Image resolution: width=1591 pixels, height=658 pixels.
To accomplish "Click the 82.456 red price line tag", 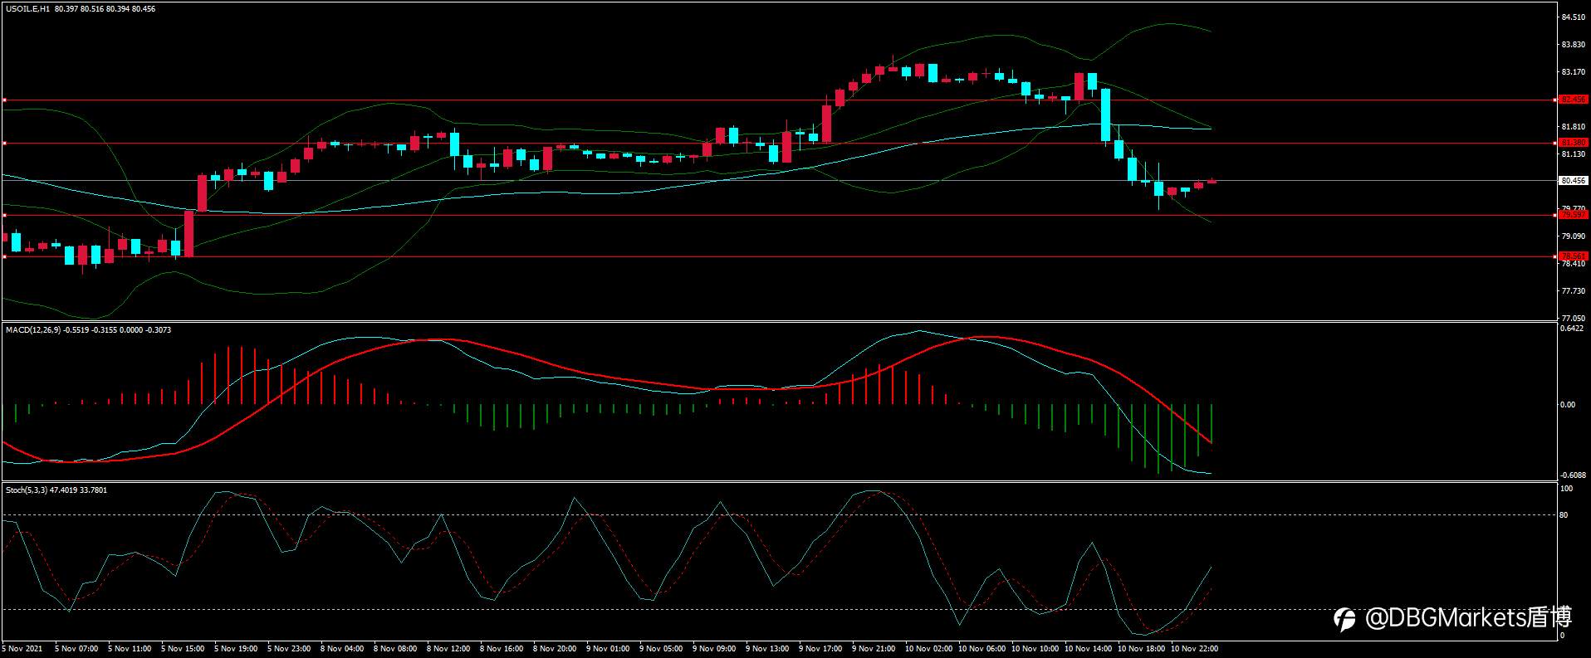I will 1574,100.
